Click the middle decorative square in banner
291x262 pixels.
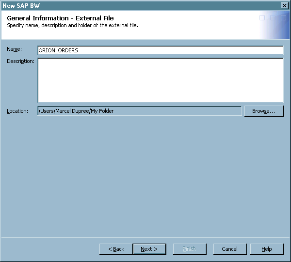[273, 18]
